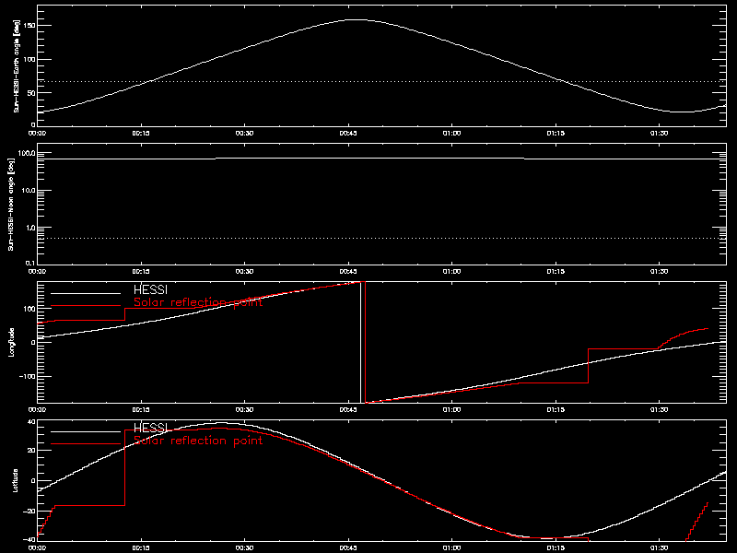Image resolution: width=737 pixels, height=553 pixels.
Task: Click 01:15 time label under Moon angle plot
Action: coord(556,271)
